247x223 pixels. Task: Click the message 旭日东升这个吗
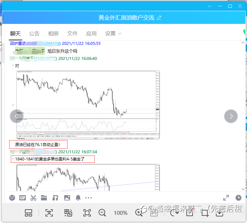point(62,51)
